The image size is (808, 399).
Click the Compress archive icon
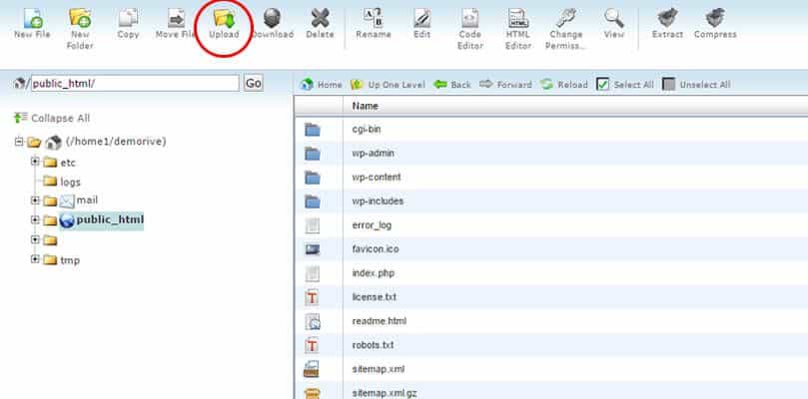[715, 24]
